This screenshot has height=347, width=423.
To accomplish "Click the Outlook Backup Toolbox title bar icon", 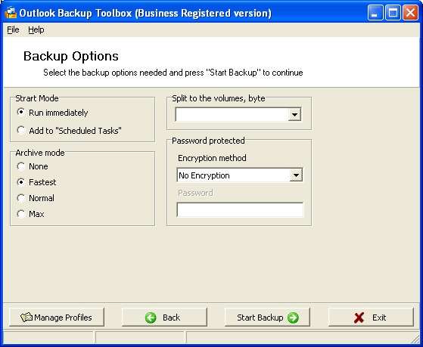I will [x=11, y=12].
